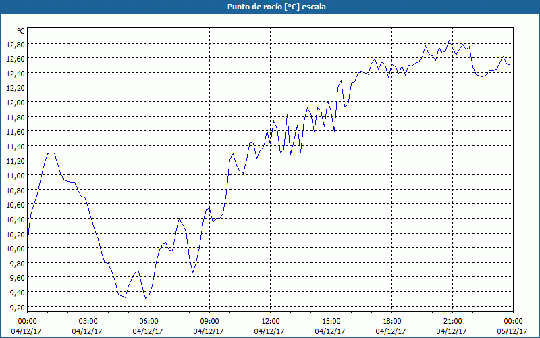540x338 pixels.
Task: Click the 11,40 y-axis label
Action: coord(16,146)
